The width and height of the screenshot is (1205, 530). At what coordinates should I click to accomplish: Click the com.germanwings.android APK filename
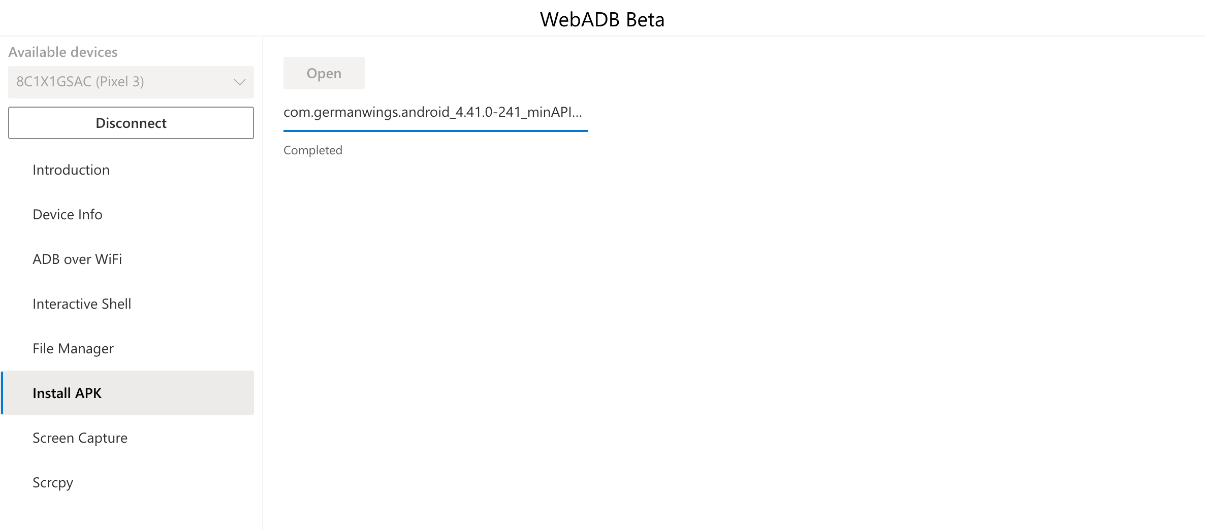(x=432, y=112)
